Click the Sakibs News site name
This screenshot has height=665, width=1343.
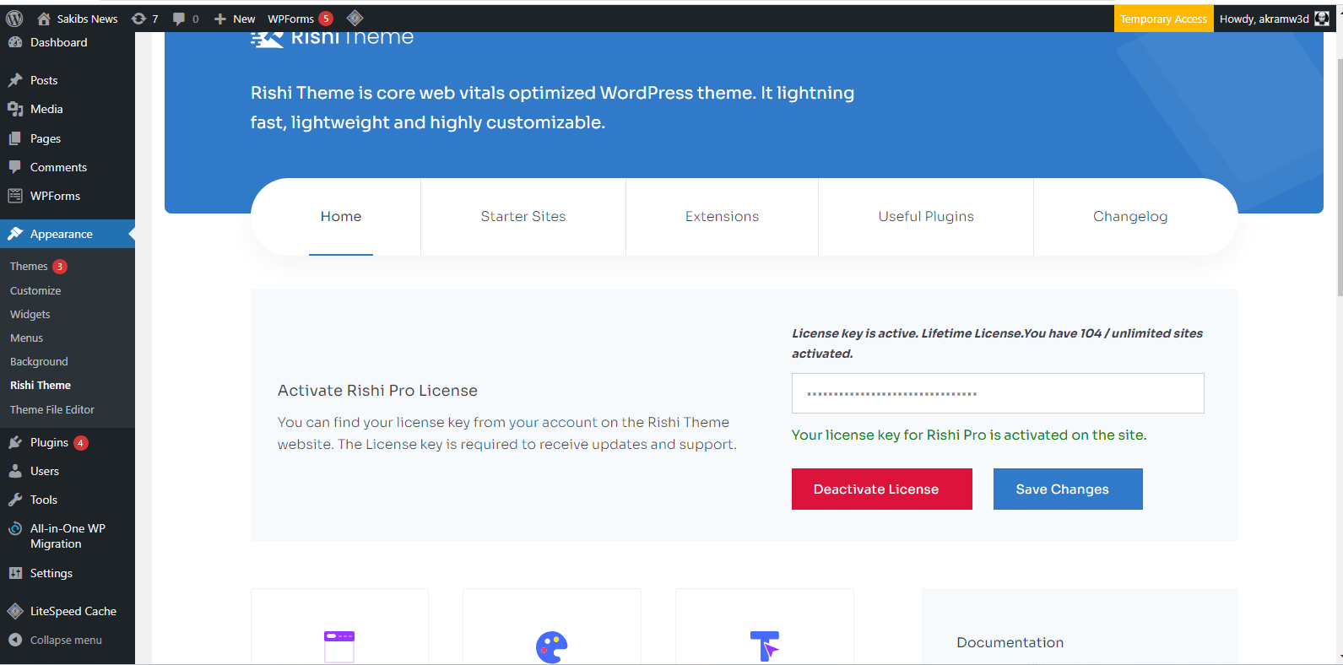pos(87,19)
